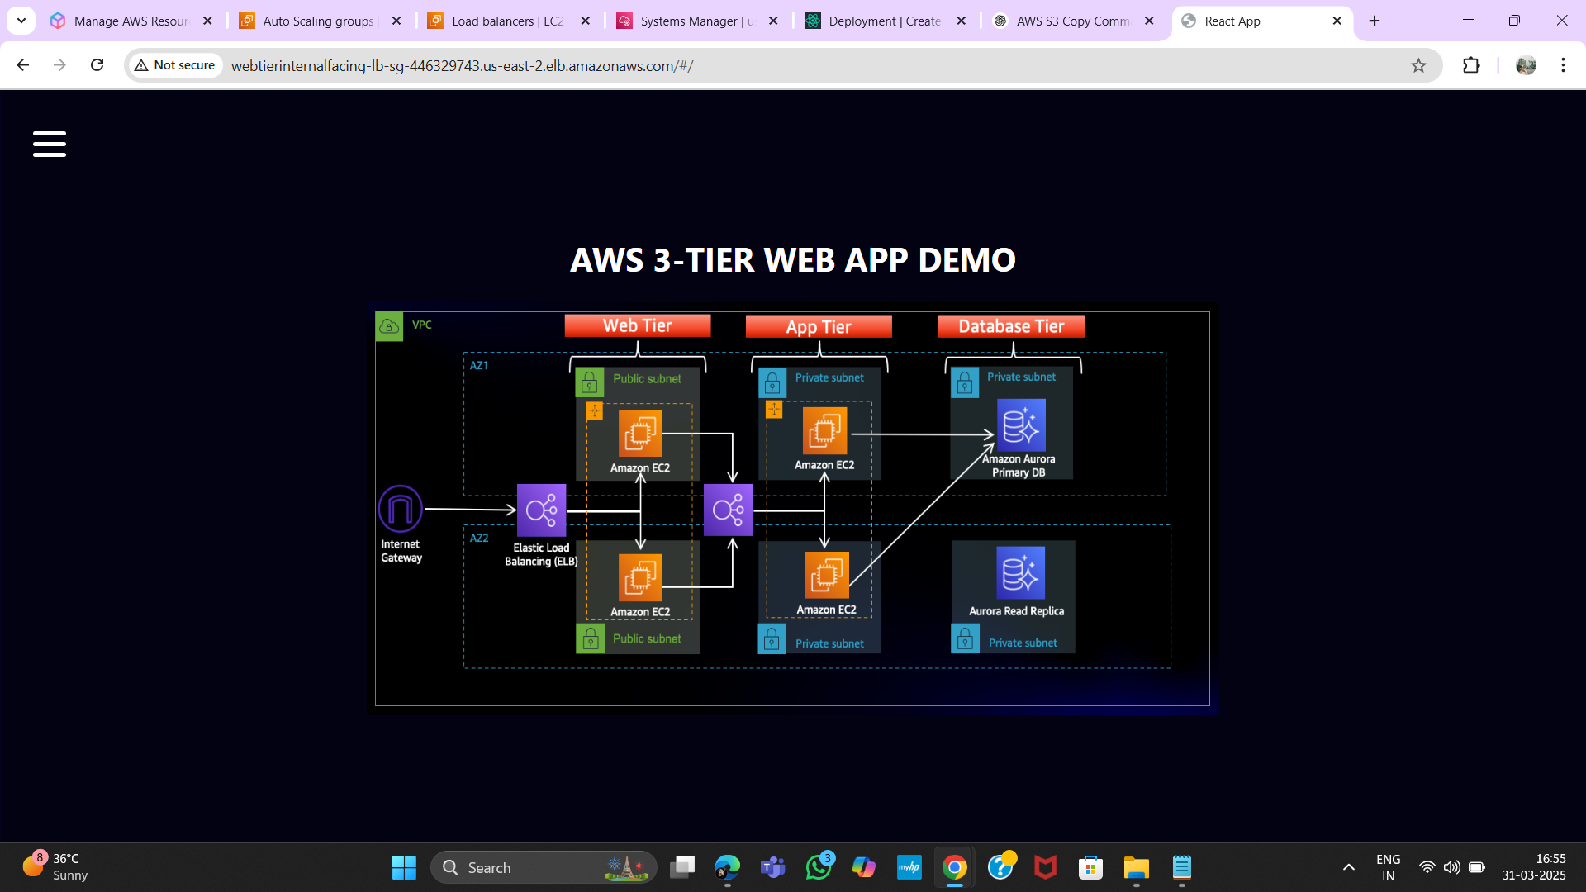Open Copilot from the taskbar
The image size is (1586, 892).
pos(864,867)
